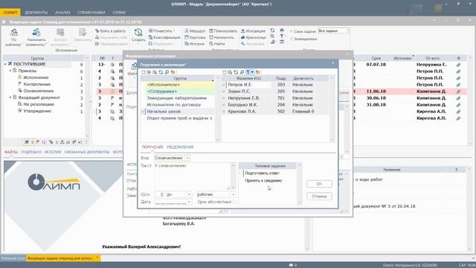Viewport: 476px width, 268px height.
Task: Click attachment icon in Непрухина Г. row
Action: tap(458, 65)
